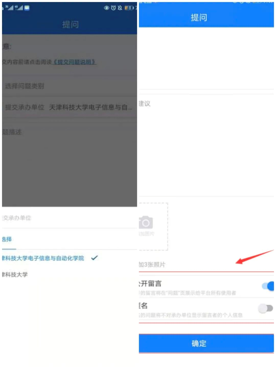Image resolution: width=276 pixels, height=367 pixels.
Task: Tap the dashed add-photo box
Action: pyautogui.click(x=153, y=226)
